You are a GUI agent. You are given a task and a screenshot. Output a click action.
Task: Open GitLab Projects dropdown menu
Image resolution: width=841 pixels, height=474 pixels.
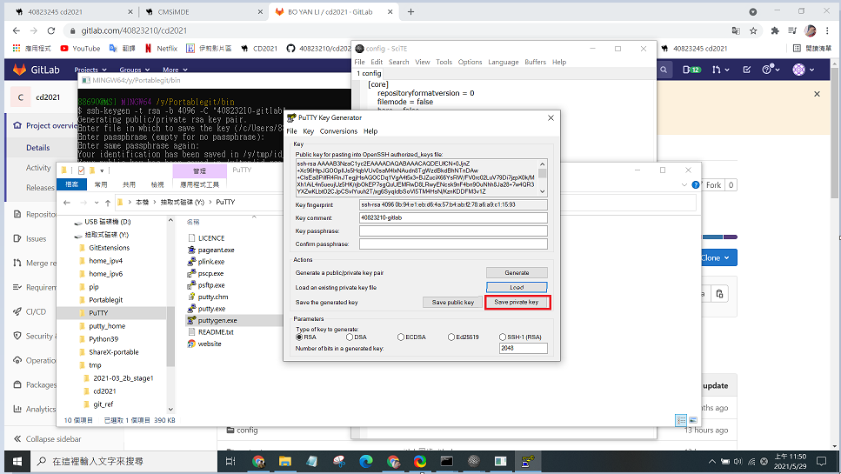click(x=90, y=70)
